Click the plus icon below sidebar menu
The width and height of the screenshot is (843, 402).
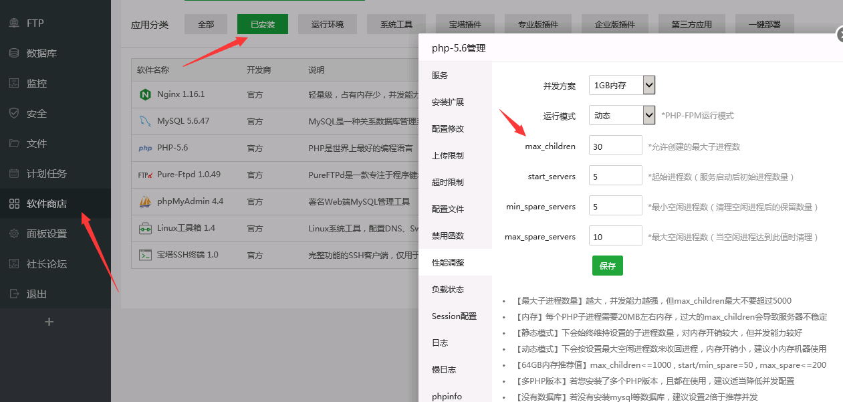48,322
